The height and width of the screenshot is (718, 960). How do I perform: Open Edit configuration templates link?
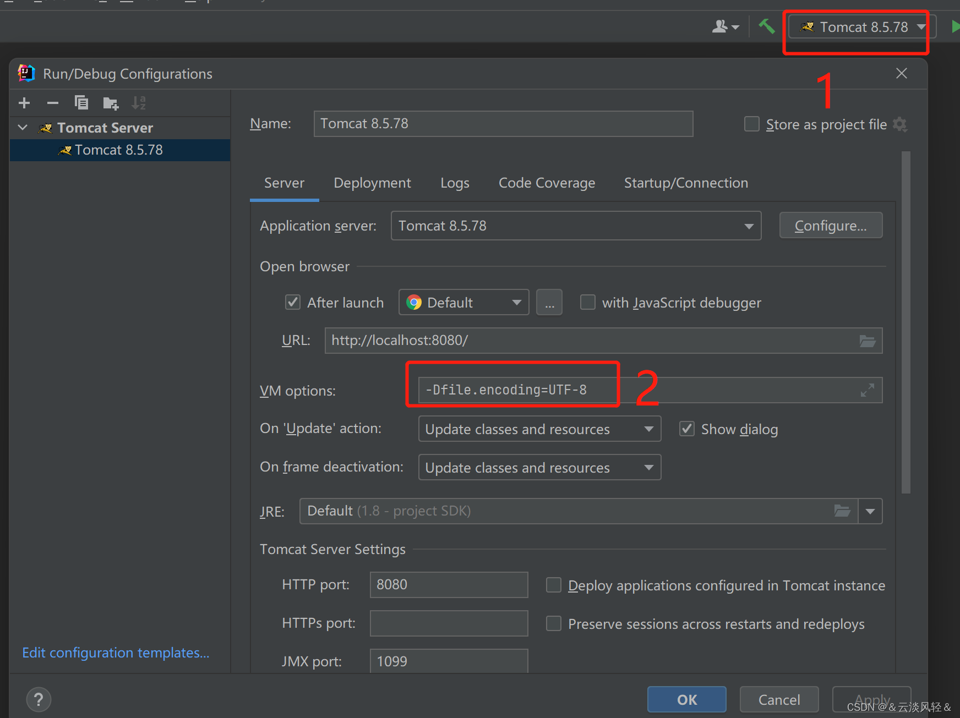click(x=116, y=653)
